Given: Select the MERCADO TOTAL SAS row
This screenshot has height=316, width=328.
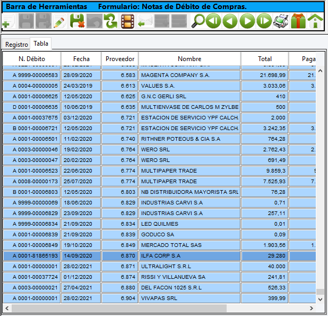Looking at the screenshot, I should tap(159, 245).
